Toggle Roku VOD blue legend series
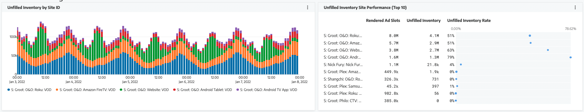The image size is (584, 112). (x=29, y=90)
